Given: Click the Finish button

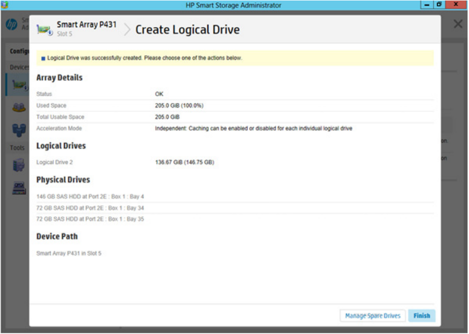Looking at the screenshot, I should pos(422,315).
